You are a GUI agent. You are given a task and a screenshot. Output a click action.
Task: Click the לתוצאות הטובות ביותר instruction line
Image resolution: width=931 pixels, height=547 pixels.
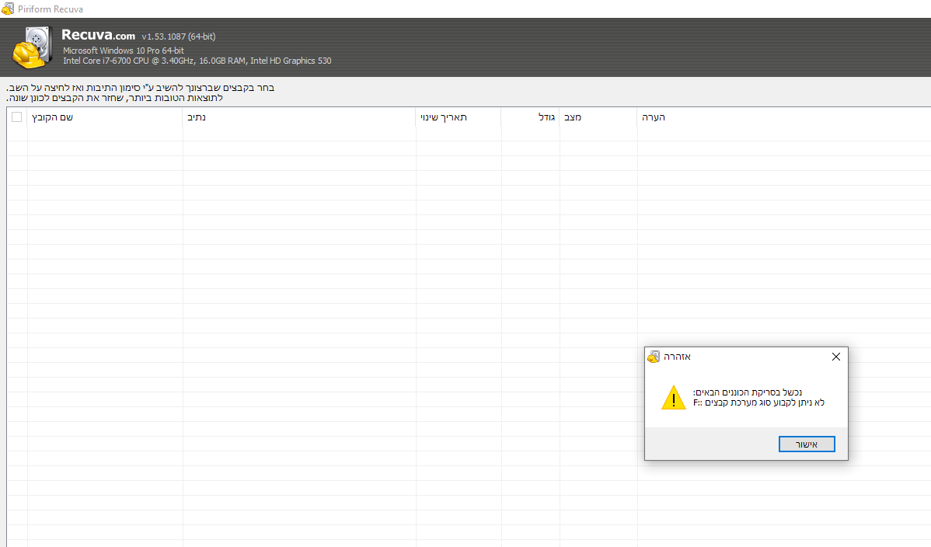(114, 98)
